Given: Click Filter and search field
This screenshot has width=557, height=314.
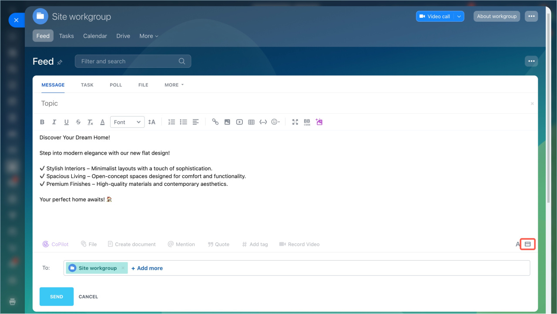Looking at the screenshot, I should [x=133, y=61].
